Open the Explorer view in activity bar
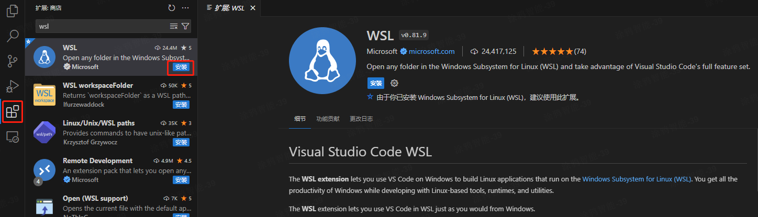 tap(12, 11)
